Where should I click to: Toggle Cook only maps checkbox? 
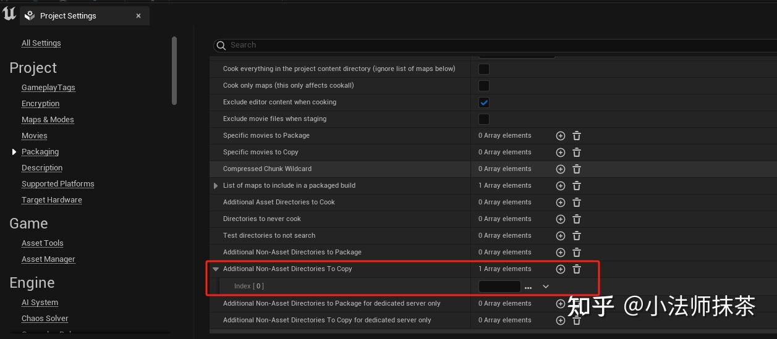484,86
